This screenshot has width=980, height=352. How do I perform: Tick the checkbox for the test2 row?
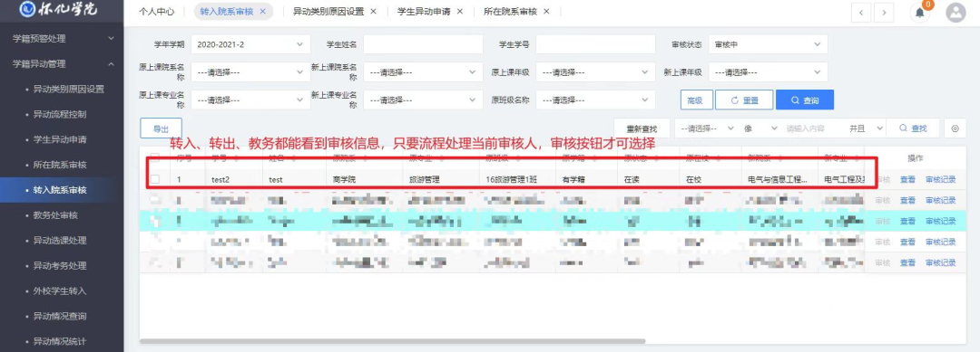click(x=155, y=179)
